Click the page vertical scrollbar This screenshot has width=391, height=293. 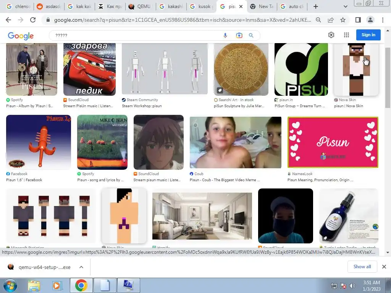click(388, 77)
